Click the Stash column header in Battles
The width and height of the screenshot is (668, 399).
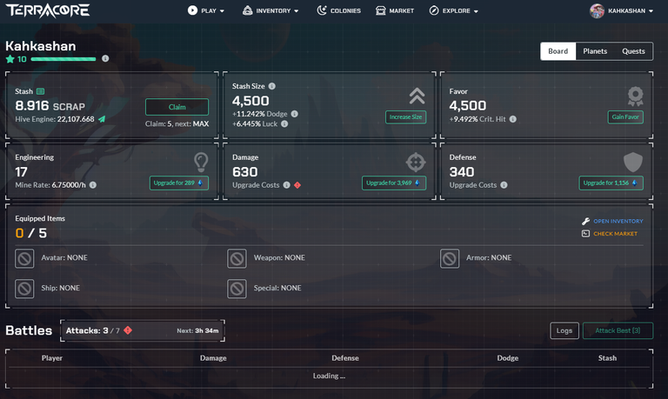pyautogui.click(x=607, y=358)
